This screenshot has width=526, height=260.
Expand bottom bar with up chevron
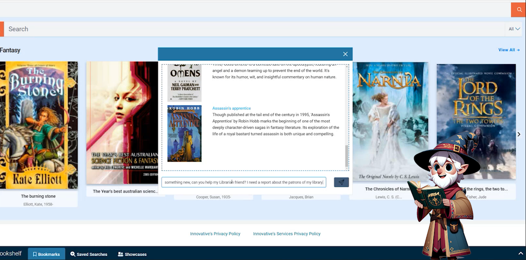(x=520, y=254)
